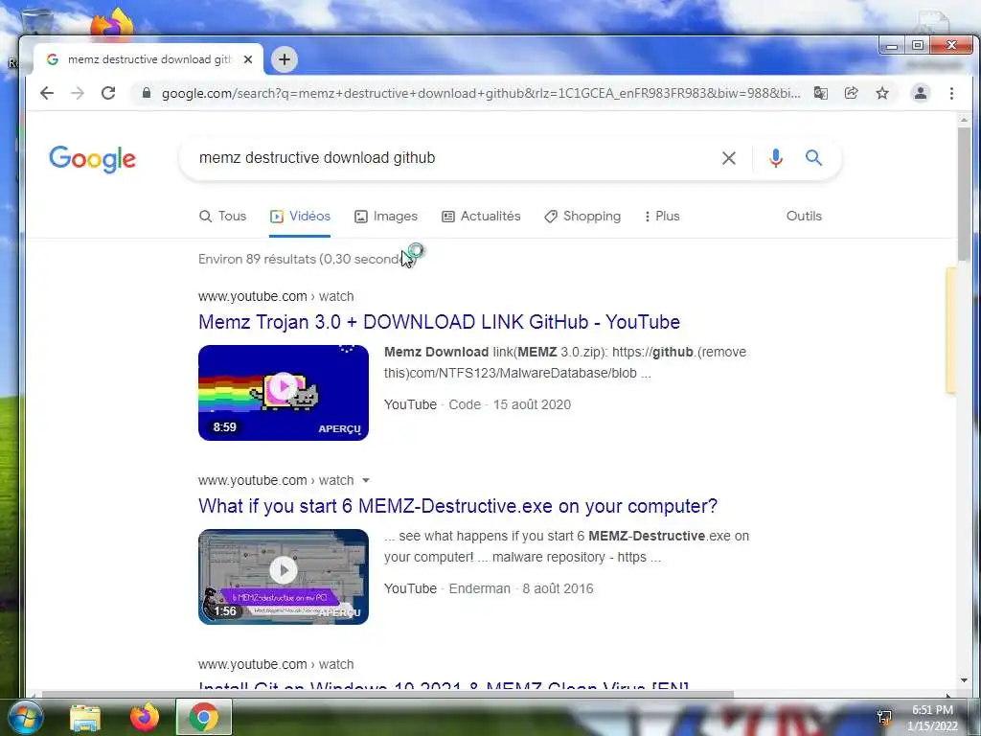Open the Firefox desktop shortcut icon
The height and width of the screenshot is (736, 981).
click(113, 23)
